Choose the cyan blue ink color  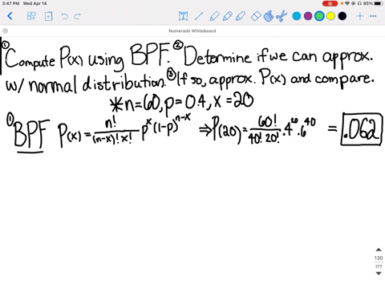296,16
